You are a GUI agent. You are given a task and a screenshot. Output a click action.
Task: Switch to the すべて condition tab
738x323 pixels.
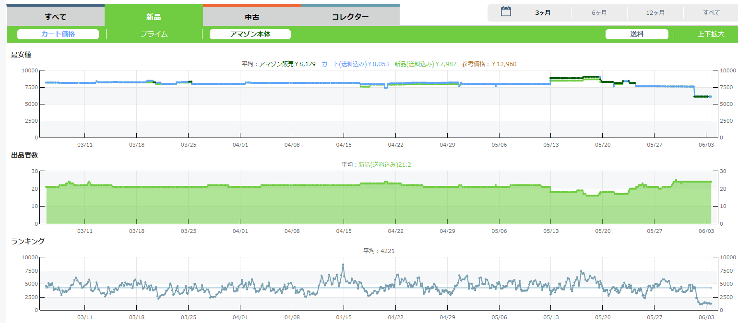coord(56,17)
